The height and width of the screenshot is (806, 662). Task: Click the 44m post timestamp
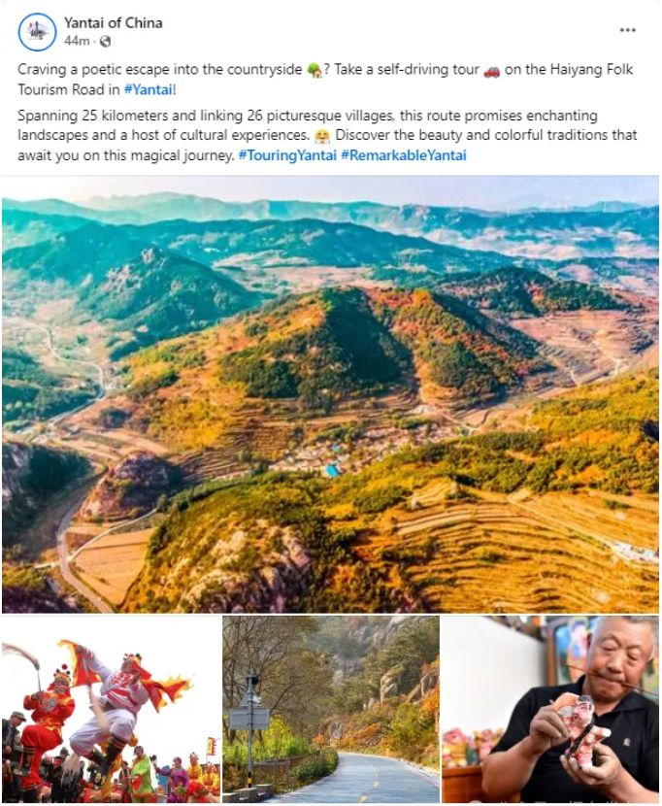77,41
